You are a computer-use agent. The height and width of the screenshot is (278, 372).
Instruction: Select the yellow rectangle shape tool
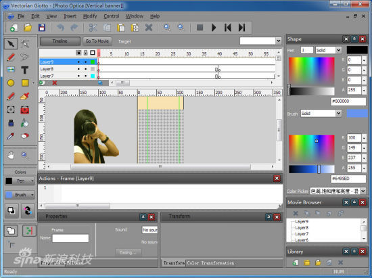tap(25, 83)
